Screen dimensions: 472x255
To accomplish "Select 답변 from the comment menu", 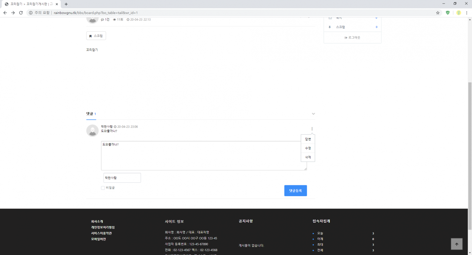I will 308,139.
